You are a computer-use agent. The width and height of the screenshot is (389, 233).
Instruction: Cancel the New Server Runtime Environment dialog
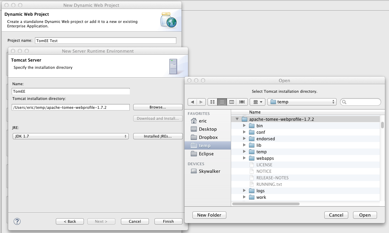[x=135, y=221]
